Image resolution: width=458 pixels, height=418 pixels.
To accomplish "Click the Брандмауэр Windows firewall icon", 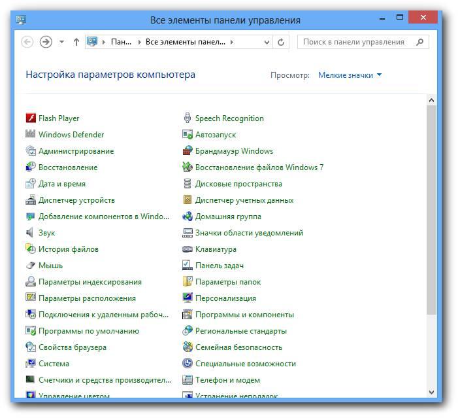I will [x=188, y=150].
